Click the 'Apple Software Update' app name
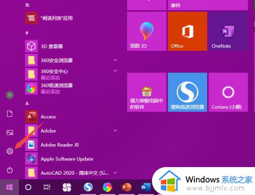Viewport: 255px width, 195px height. [x=67, y=159]
